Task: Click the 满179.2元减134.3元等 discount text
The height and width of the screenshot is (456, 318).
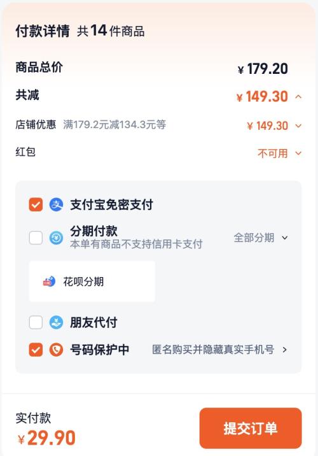Action: (114, 124)
